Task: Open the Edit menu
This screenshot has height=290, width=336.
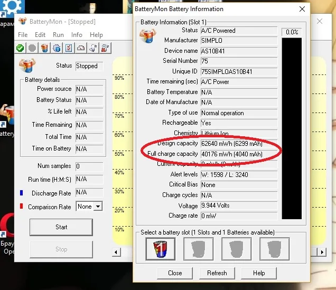Action: click(x=40, y=35)
